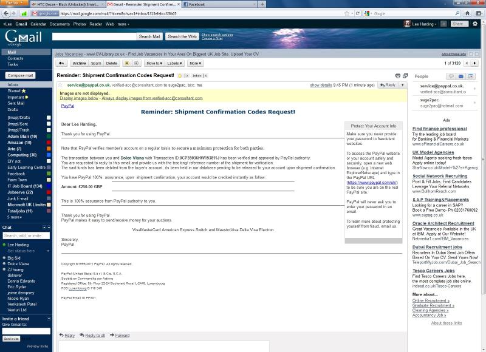Click the back to inbox arrow button
Image resolution: width=486 pixels, height=352 pixels.
(x=61, y=63)
